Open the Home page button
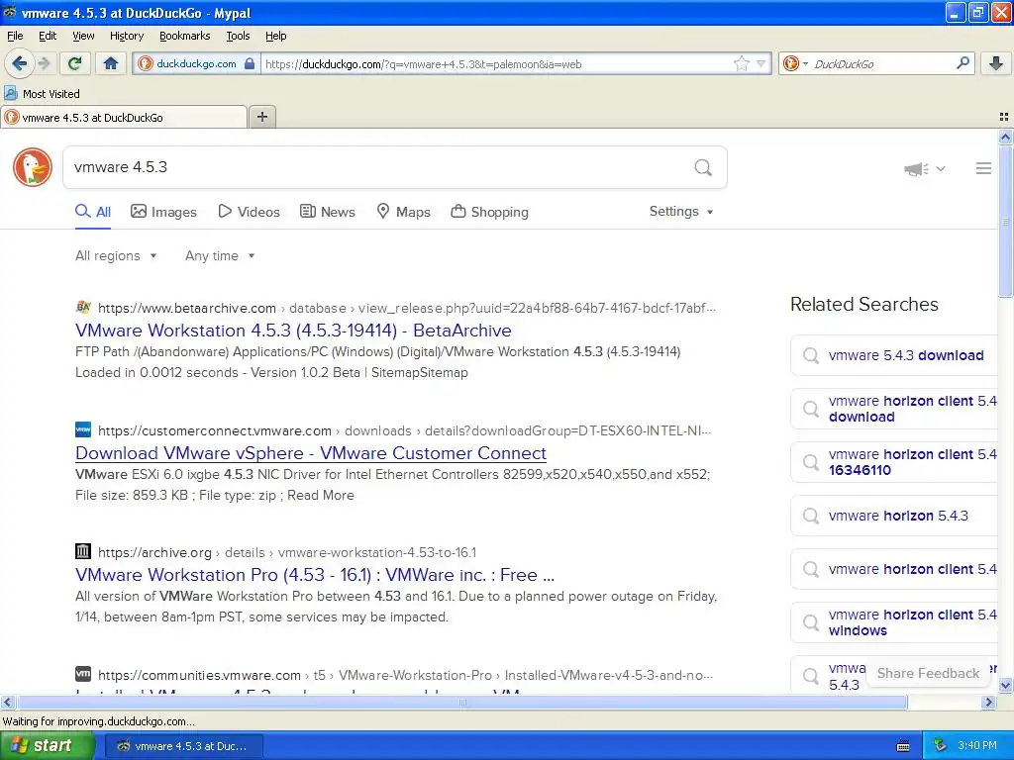Viewport: 1014px width, 760px height. pos(111,63)
